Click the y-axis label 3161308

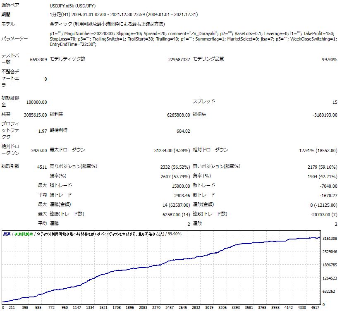pos(330,239)
